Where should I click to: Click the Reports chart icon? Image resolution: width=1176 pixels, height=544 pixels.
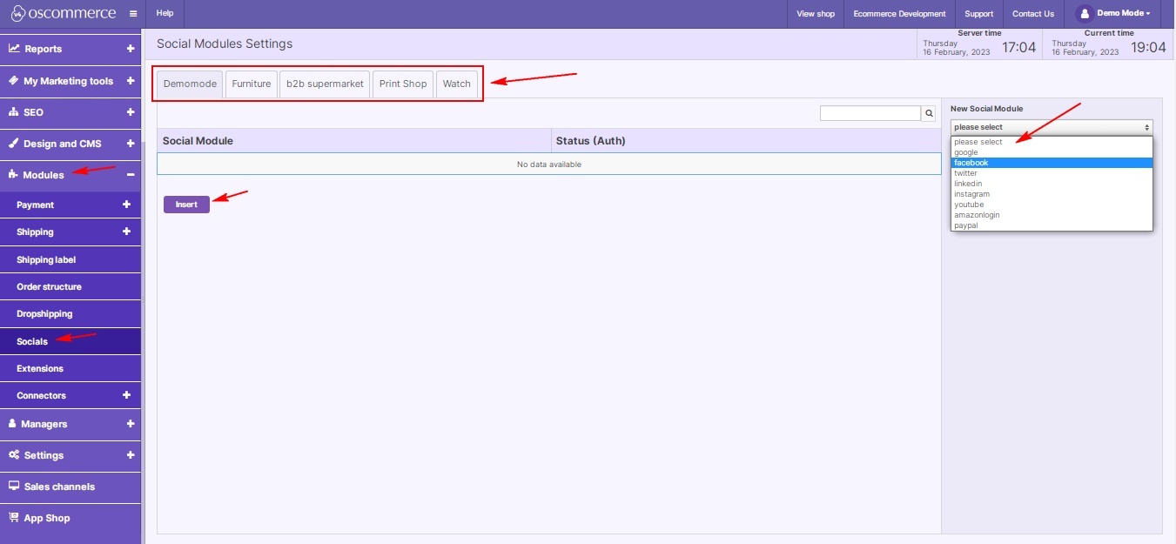14,49
